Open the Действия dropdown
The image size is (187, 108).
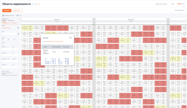(x=17, y=11)
